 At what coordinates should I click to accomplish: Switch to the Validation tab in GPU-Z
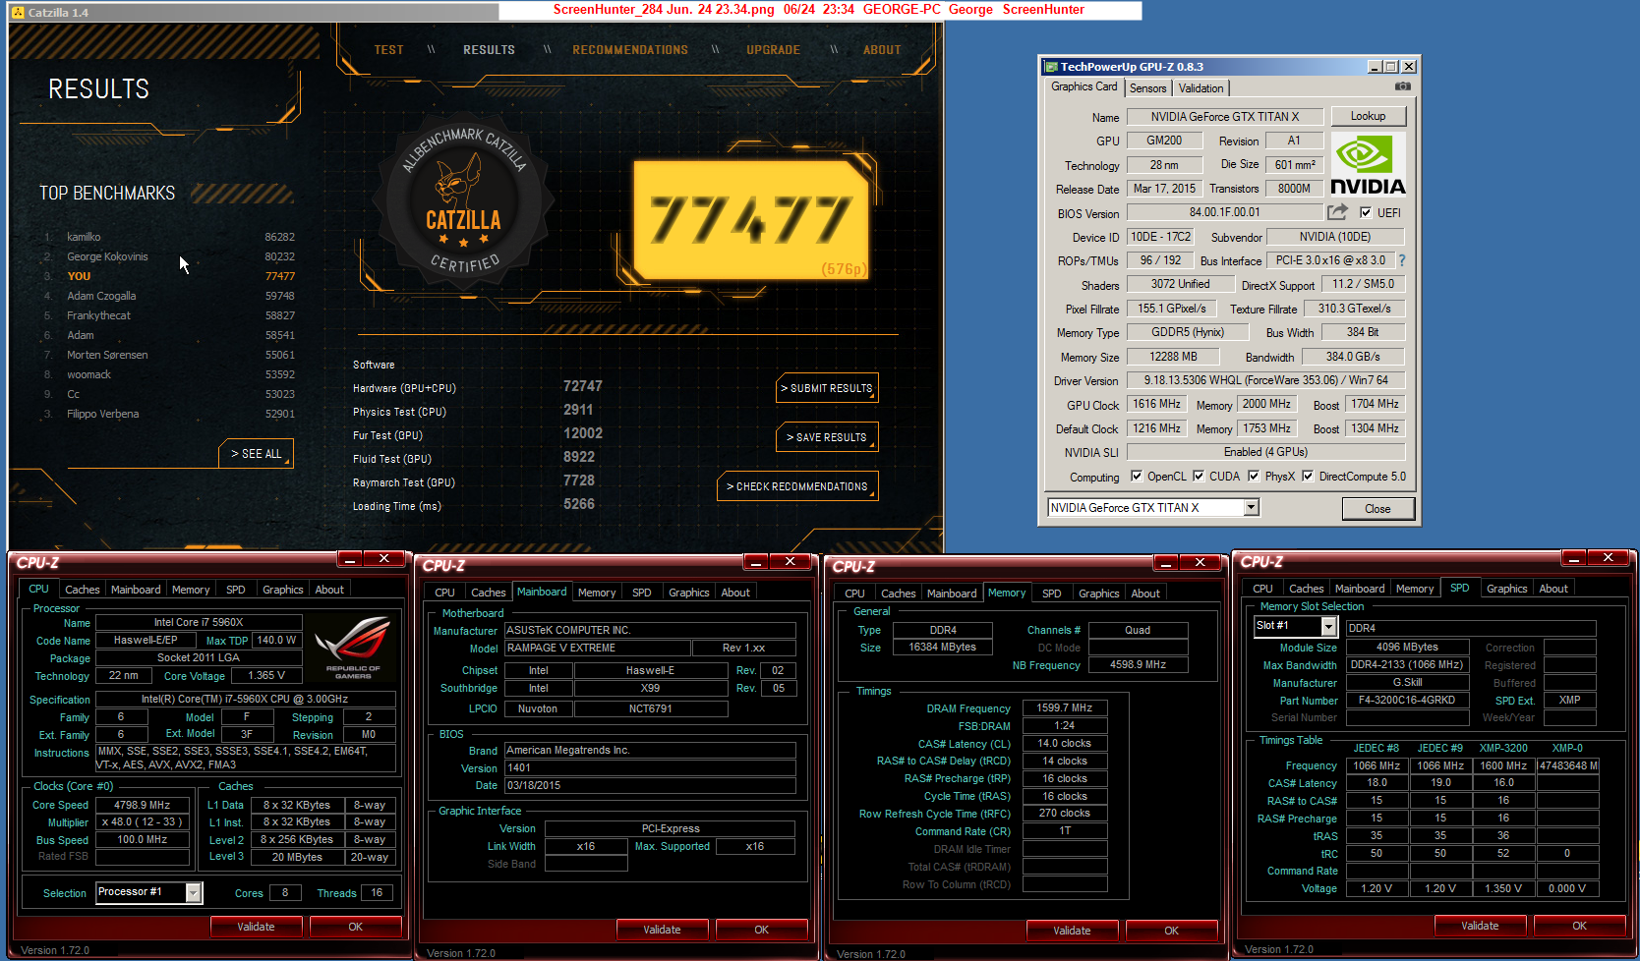point(1201,88)
